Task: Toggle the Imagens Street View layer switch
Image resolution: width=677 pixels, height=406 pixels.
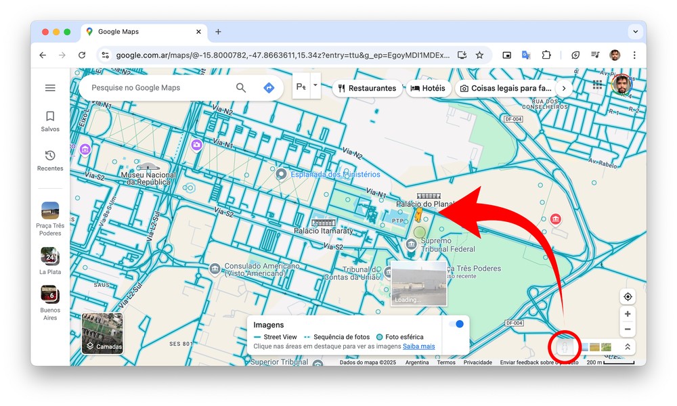Action: [x=456, y=324]
